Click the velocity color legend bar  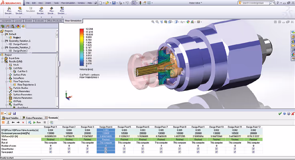(x=82, y=47)
